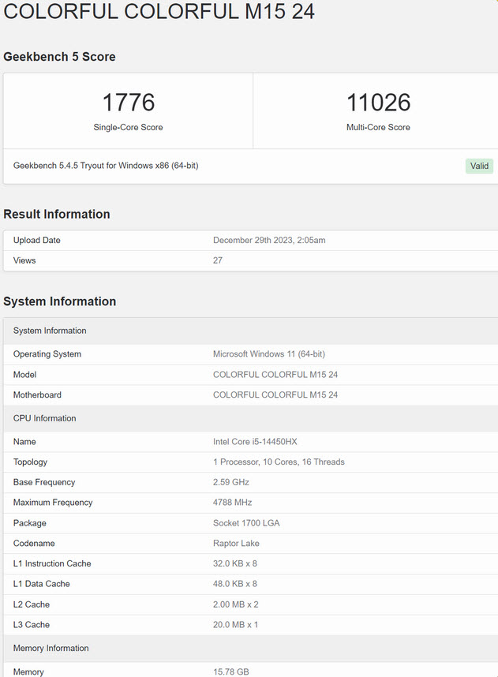The height and width of the screenshot is (677, 498).
Task: Click the Codename label
Action: click(34, 544)
